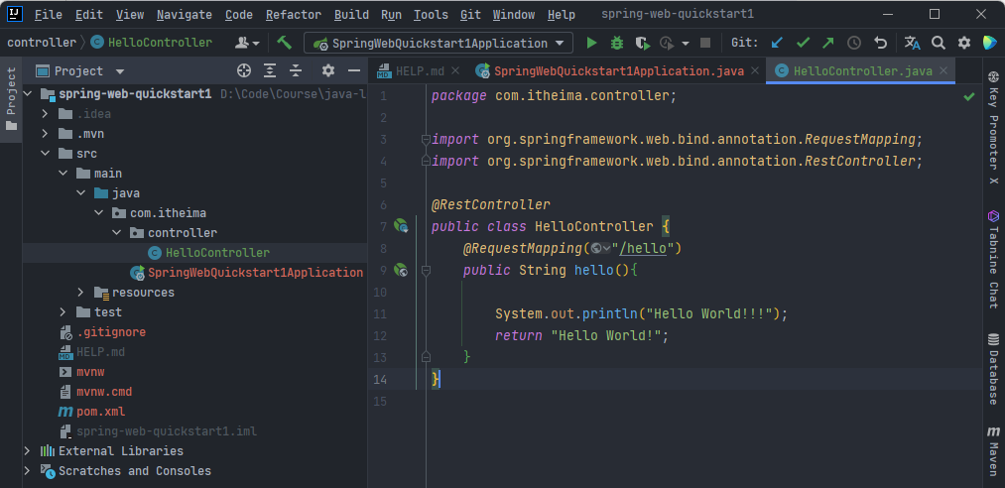
Task: Click the colorful plugin icon at toolbar end
Action: click(989, 43)
